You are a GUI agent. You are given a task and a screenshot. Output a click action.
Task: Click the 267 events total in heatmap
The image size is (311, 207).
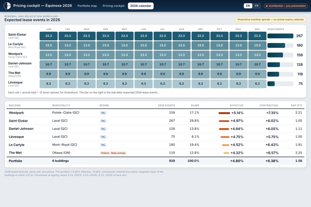299,36
